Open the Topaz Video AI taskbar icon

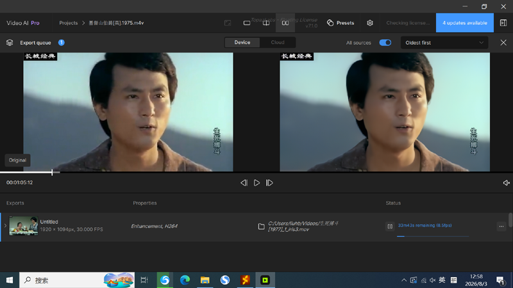265,280
